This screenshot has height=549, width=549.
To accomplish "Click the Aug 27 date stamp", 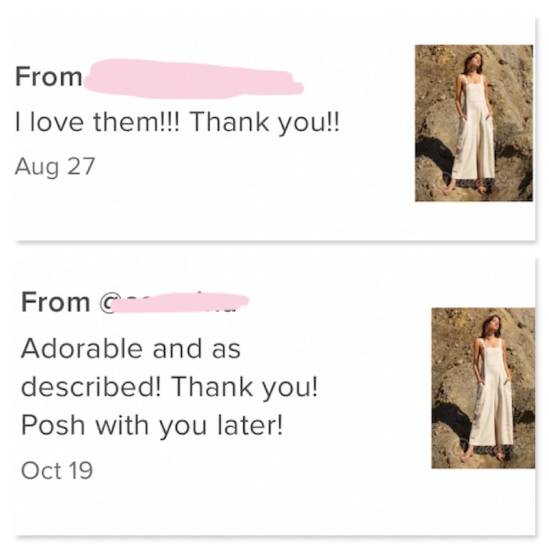I will 55,165.
